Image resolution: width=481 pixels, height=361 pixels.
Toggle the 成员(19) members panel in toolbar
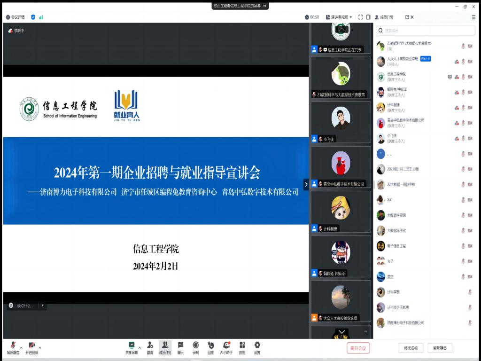165,347
